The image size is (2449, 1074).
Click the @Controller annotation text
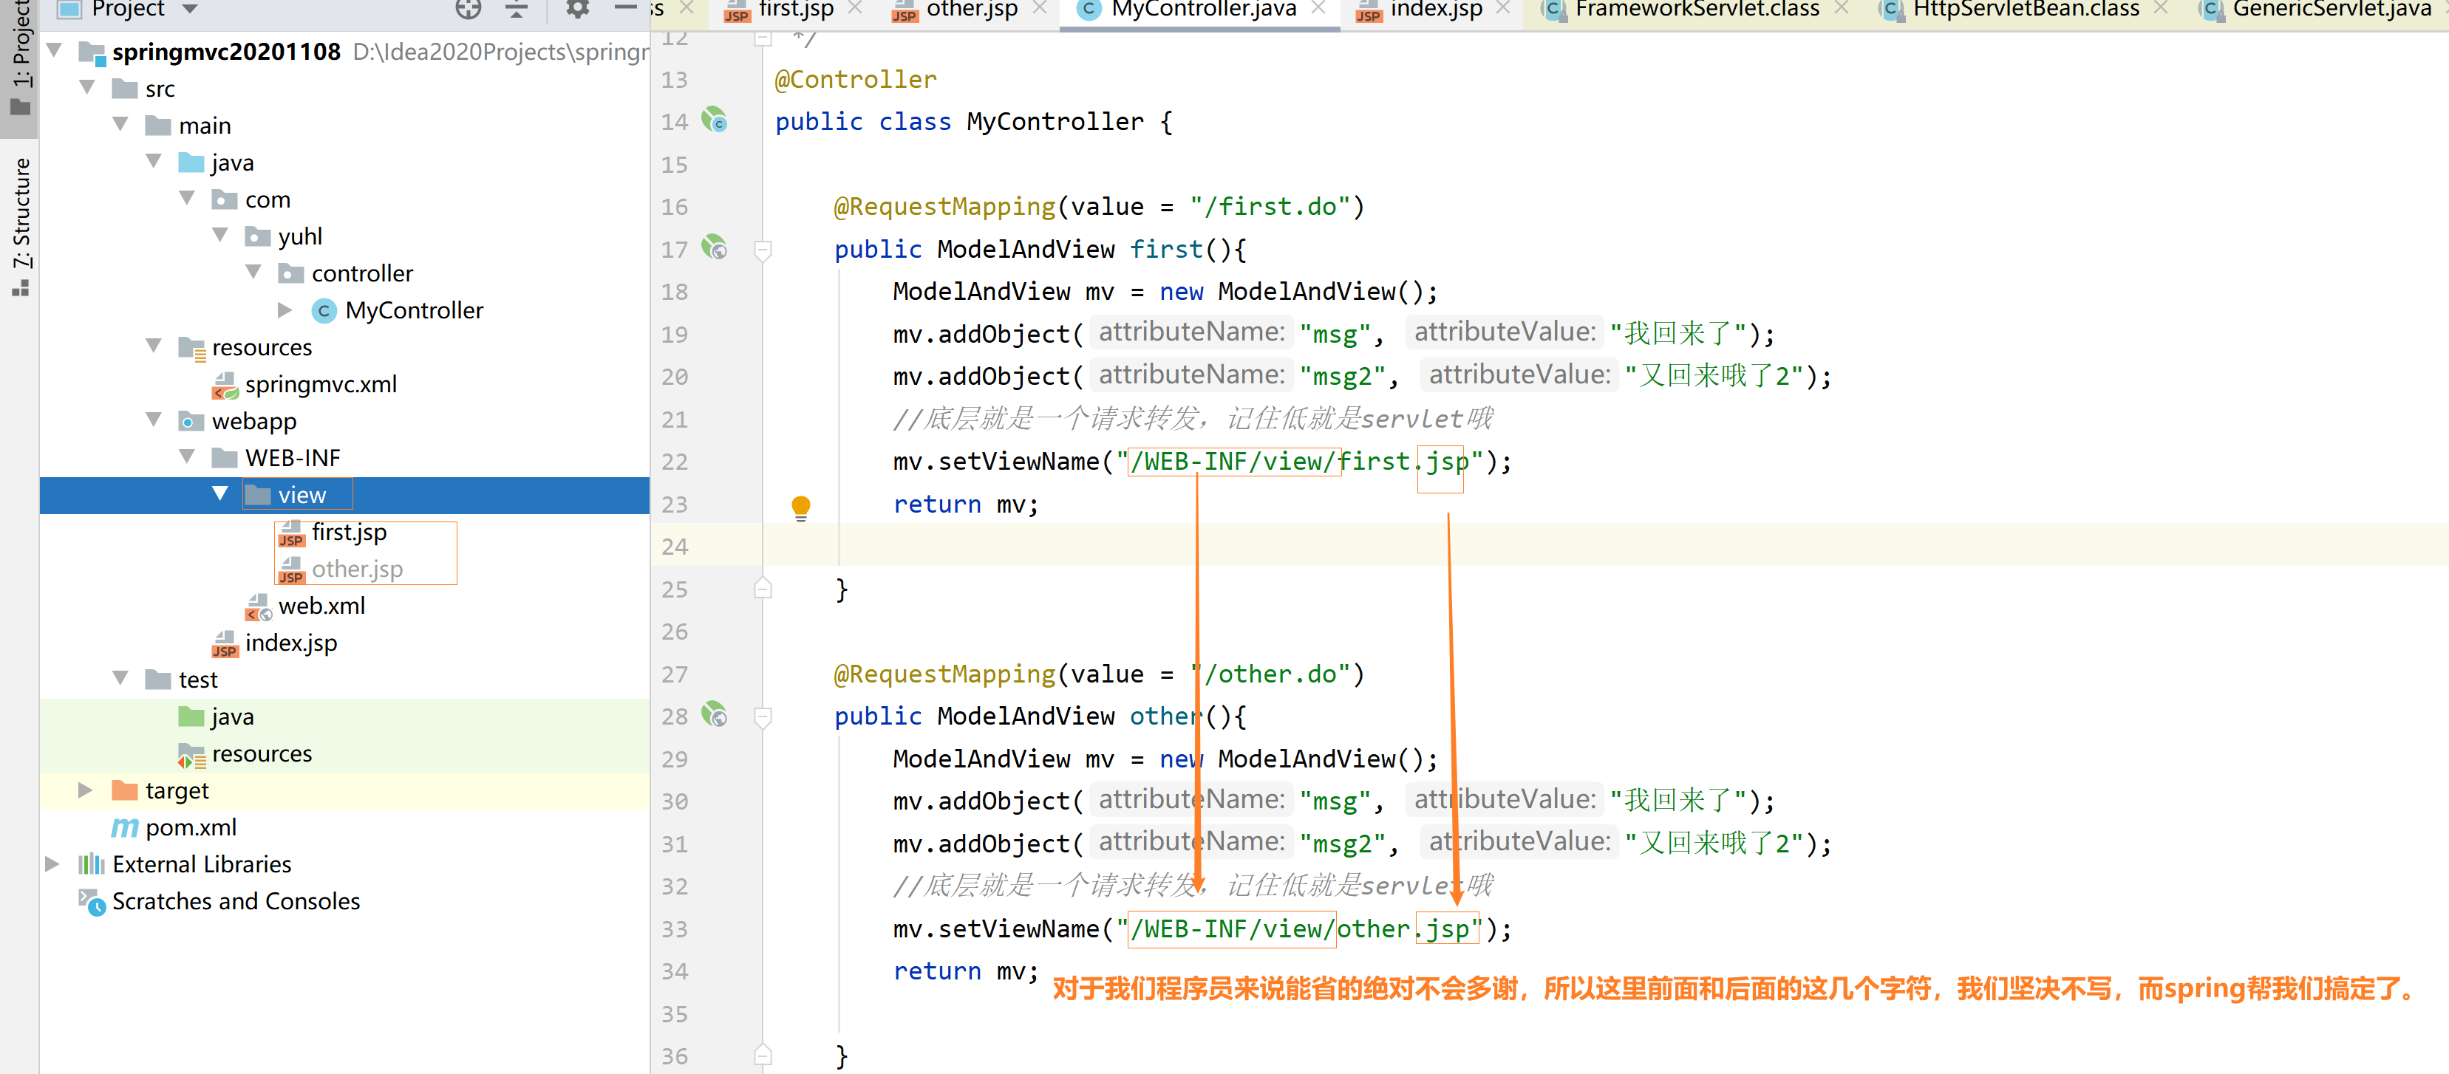855,79
